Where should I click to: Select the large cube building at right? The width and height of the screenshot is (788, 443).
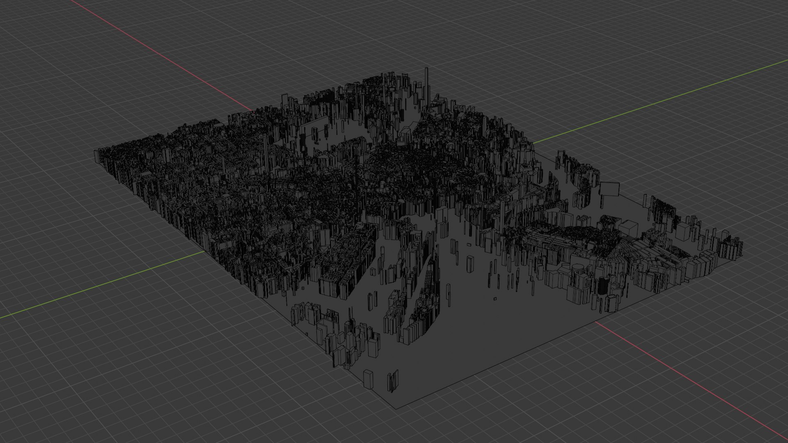[628, 228]
